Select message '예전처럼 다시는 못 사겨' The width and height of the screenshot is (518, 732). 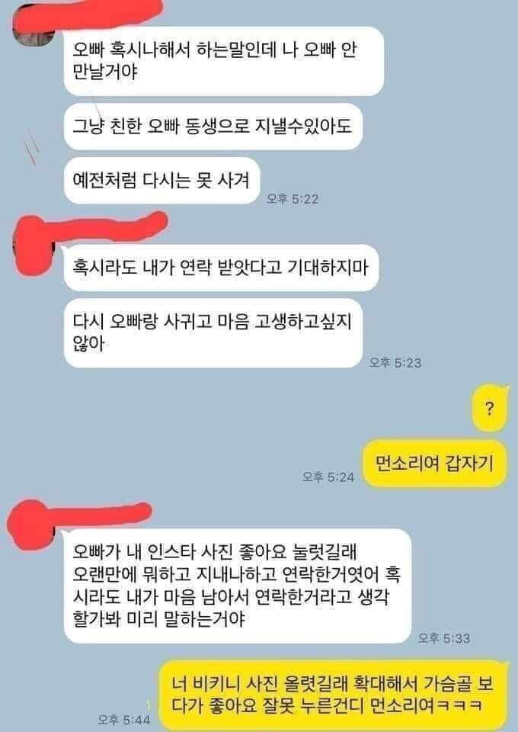161,180
